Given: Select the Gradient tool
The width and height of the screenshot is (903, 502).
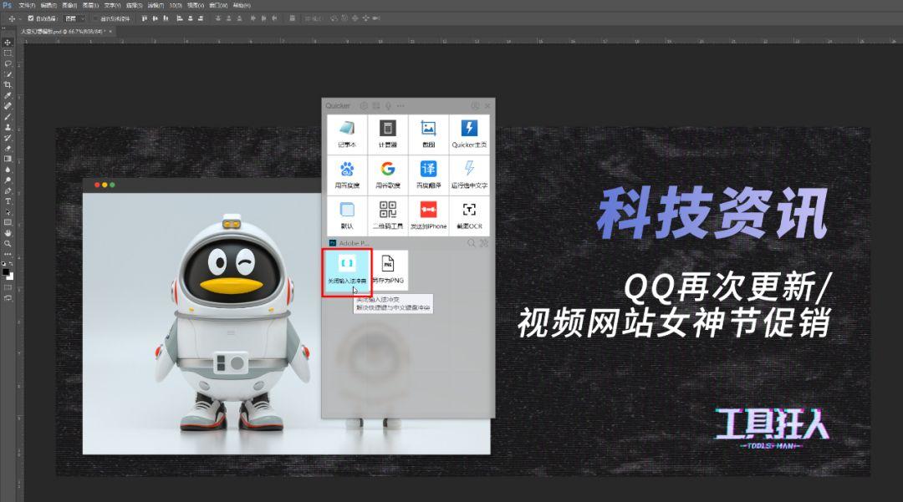Looking at the screenshot, I should 8,159.
